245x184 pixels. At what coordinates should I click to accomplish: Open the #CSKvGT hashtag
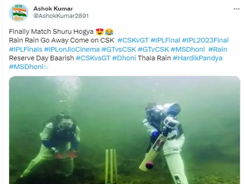[133, 40]
